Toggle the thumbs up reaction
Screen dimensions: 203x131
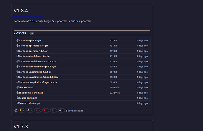[22, 111]
